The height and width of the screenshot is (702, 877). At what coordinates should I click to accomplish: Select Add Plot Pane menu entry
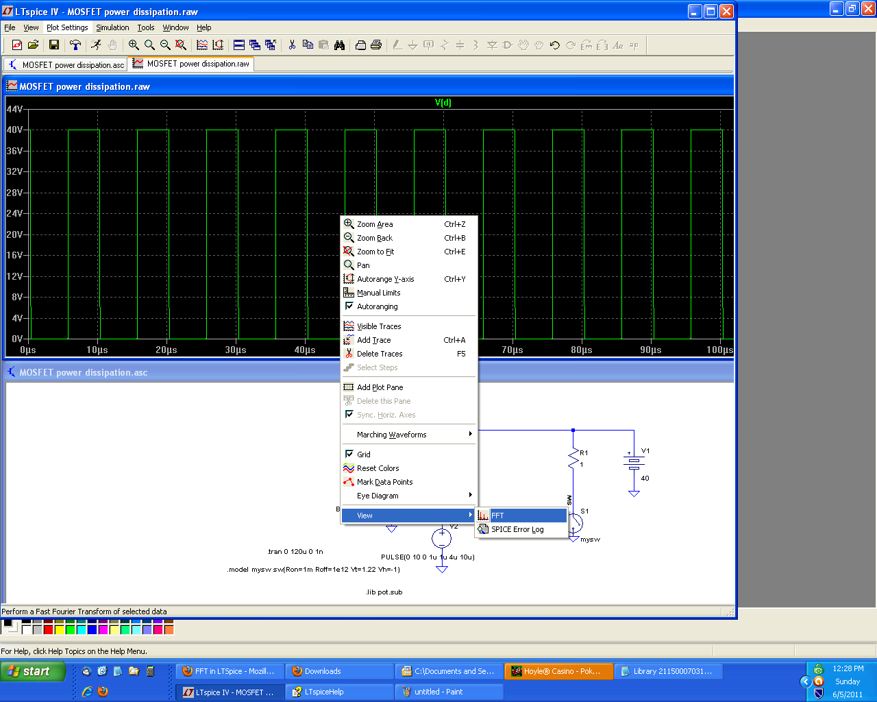click(408, 387)
